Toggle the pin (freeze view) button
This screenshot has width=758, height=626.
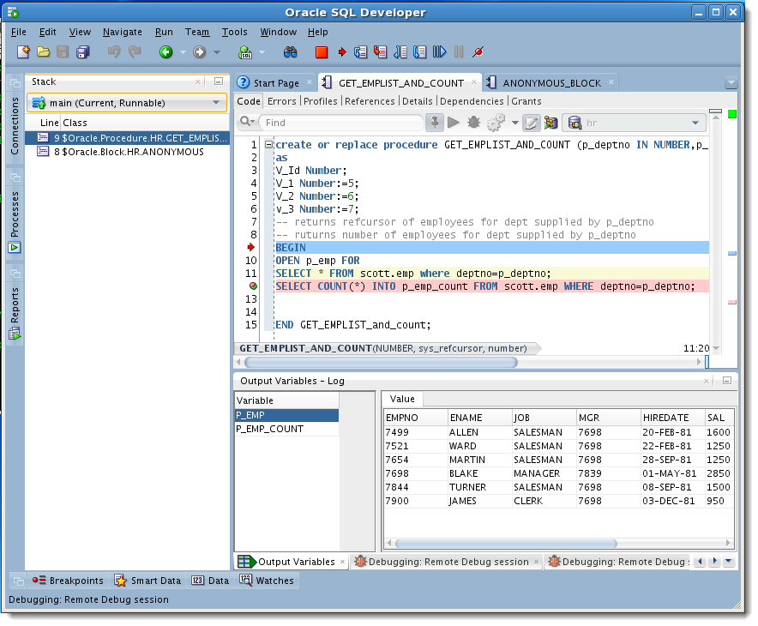point(434,123)
